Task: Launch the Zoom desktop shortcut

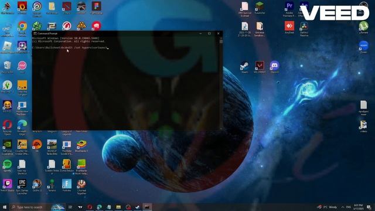Action: 363,47
